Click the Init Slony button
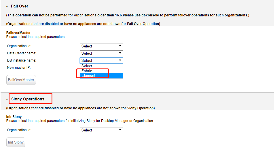 (x=16, y=142)
